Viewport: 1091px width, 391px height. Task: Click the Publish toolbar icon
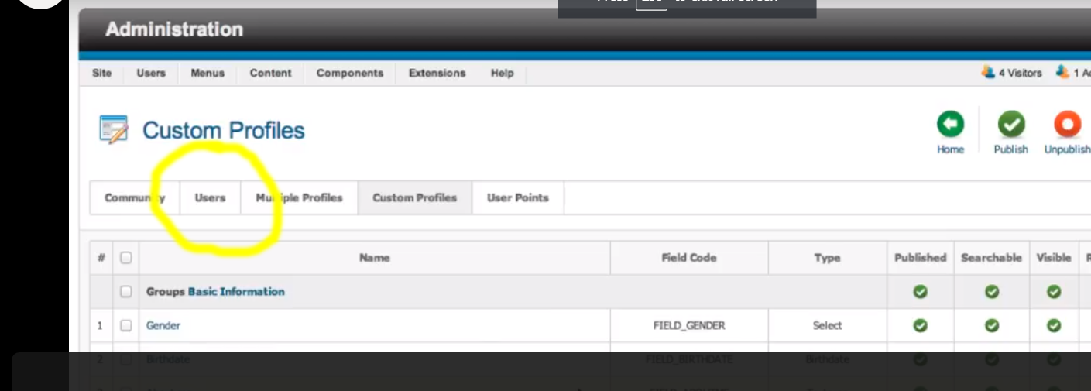click(x=1010, y=125)
